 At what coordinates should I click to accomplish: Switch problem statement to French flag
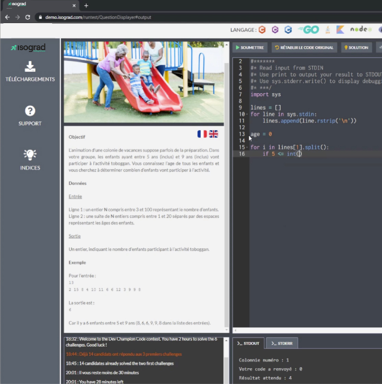click(202, 134)
